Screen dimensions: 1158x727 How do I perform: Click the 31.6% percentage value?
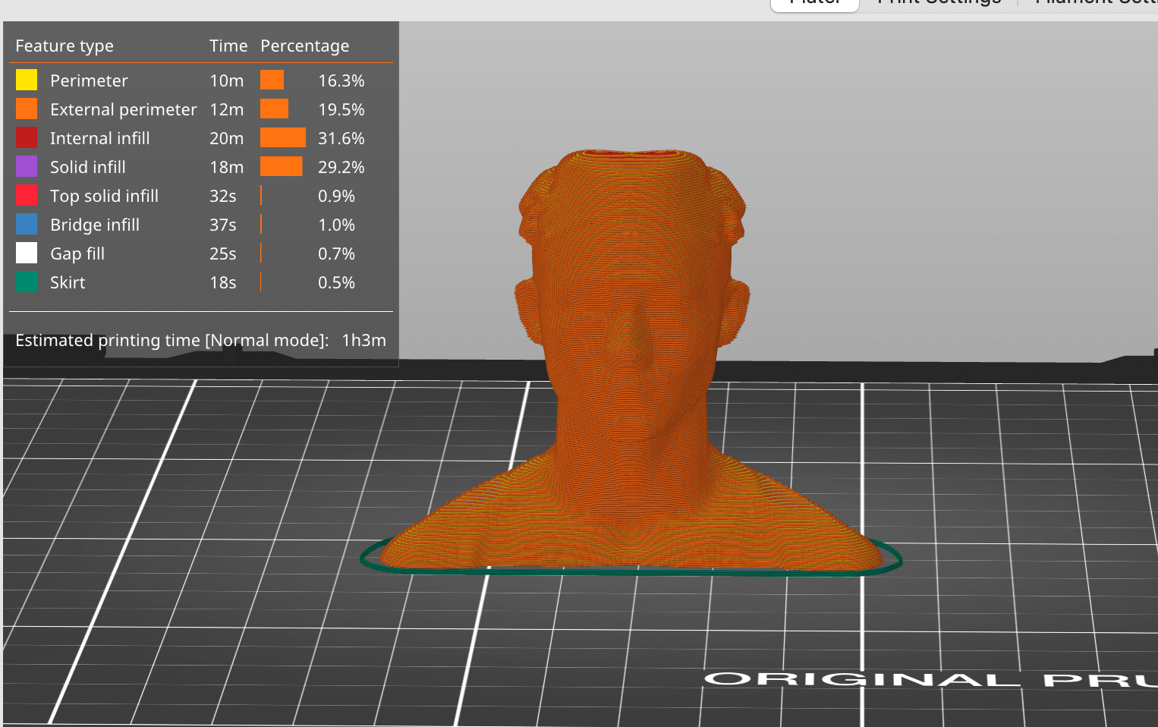341,138
